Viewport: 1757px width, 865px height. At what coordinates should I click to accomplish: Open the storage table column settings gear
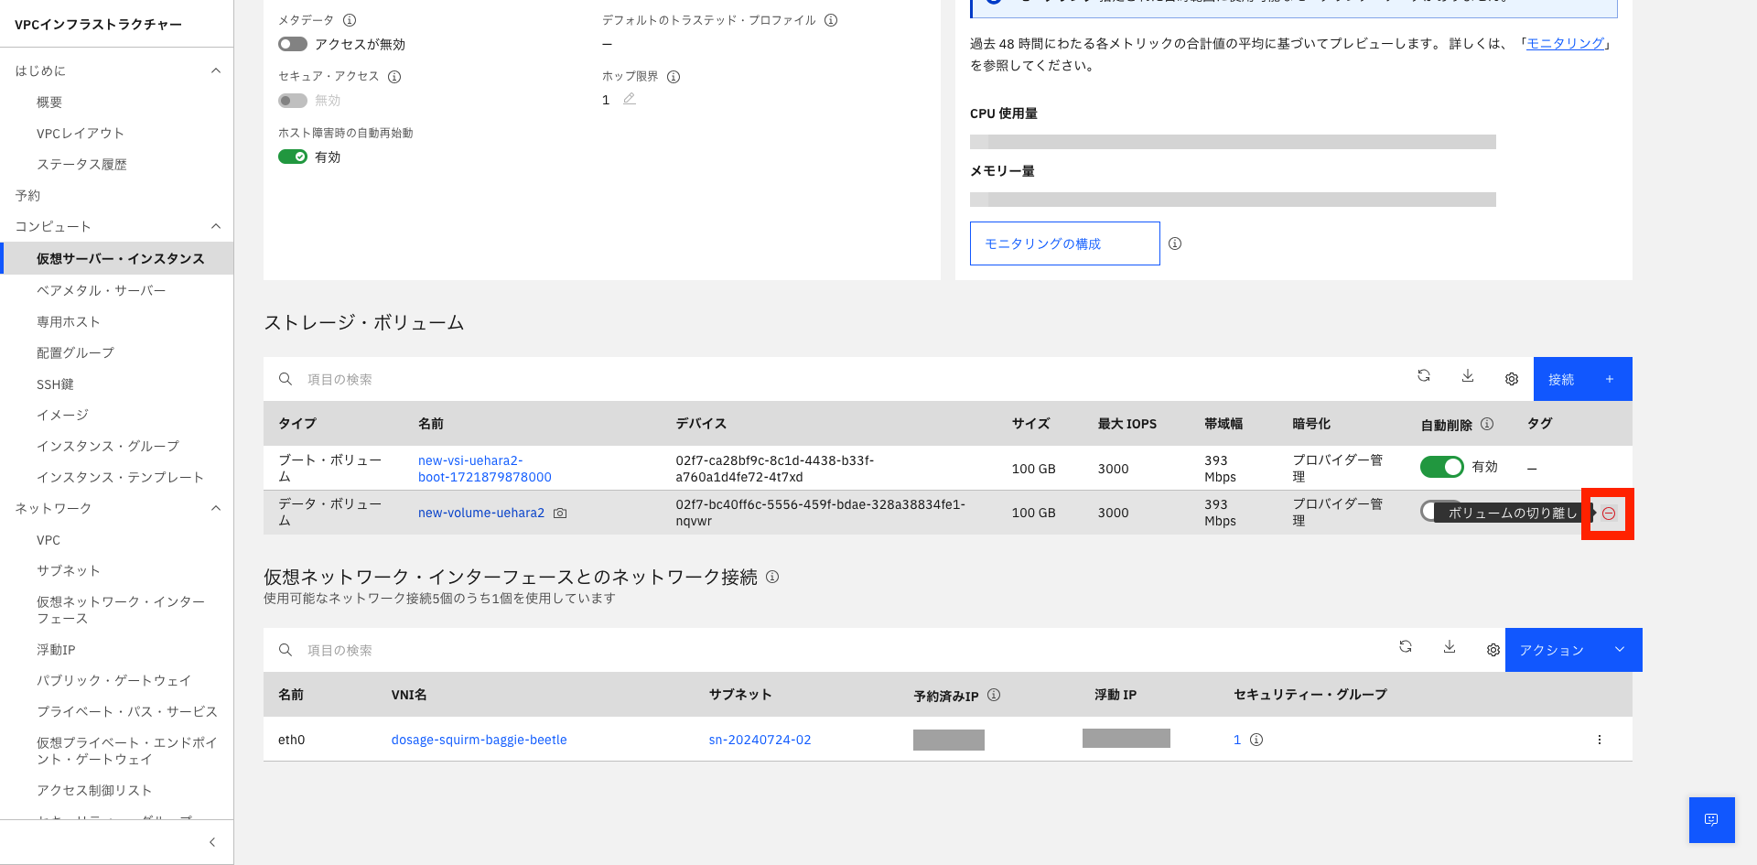[1511, 378]
